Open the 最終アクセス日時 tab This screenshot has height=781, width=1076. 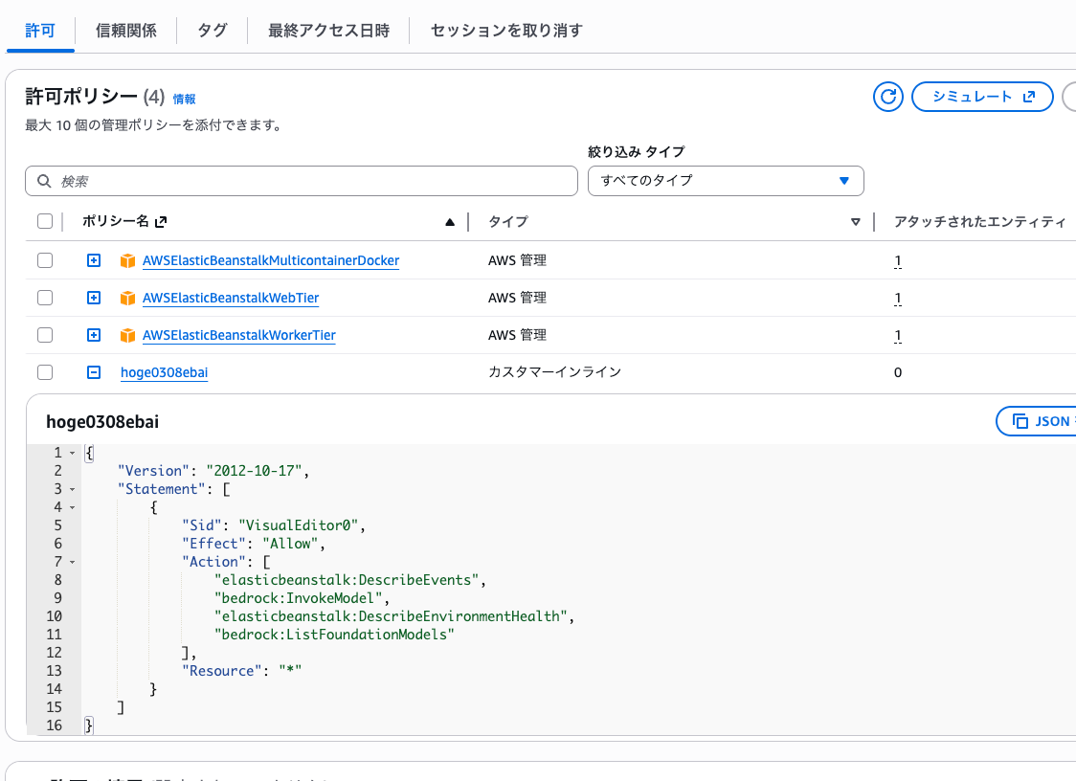[x=328, y=31]
